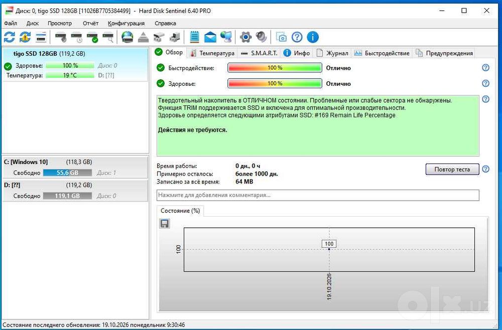Click the 0 дн., 0 ч value

point(248,166)
